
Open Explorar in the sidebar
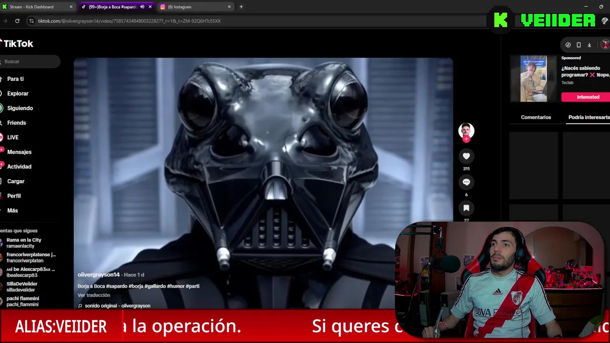(x=18, y=93)
